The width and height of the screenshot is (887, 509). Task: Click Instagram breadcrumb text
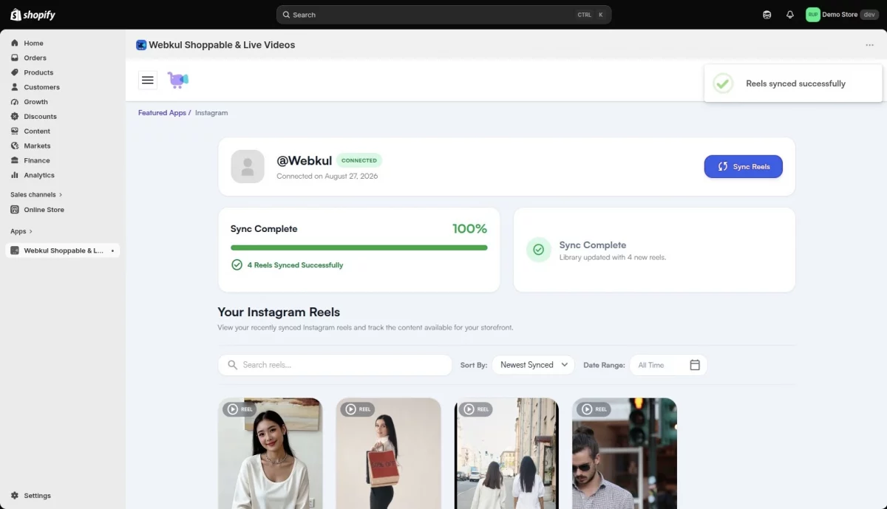211,113
